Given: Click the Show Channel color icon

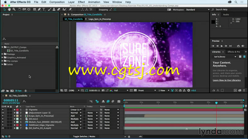Looking at the screenshot, I should coord(111,91).
